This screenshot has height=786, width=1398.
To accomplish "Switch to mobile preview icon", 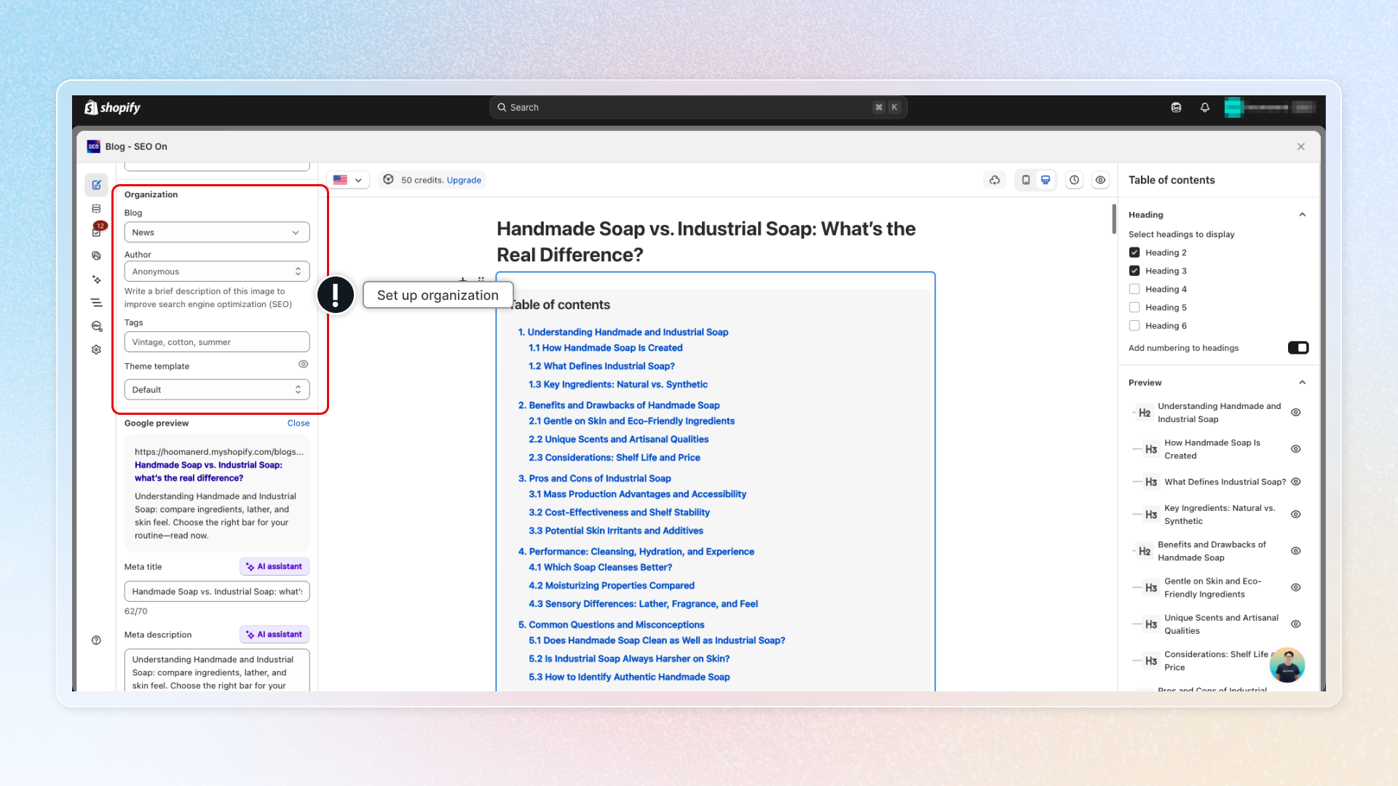I will coord(1025,180).
